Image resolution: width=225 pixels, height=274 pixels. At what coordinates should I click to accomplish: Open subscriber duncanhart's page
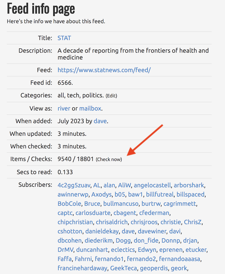coord(90,250)
